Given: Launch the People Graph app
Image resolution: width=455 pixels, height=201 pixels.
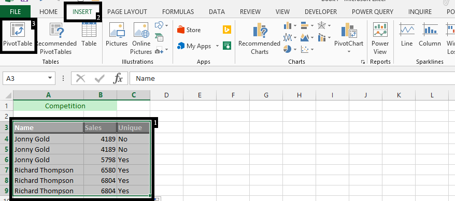Looking at the screenshot, I should tap(227, 46).
